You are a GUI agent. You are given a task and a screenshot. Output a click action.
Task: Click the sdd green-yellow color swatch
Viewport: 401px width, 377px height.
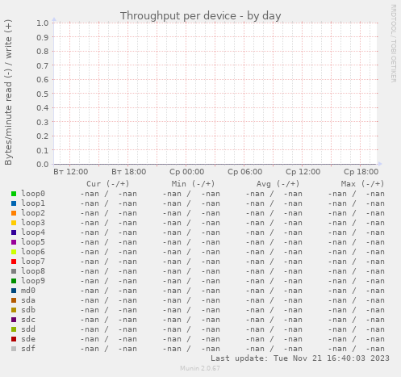(14, 329)
